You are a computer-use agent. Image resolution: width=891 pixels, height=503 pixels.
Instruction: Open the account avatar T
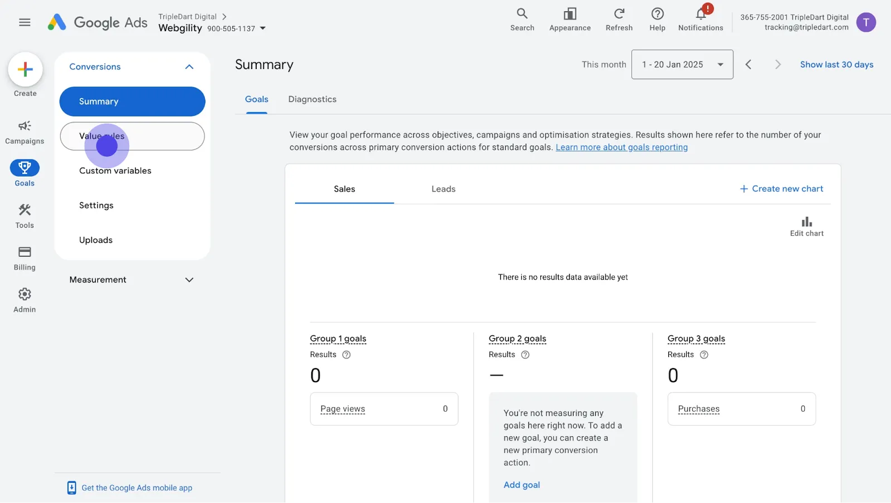click(866, 22)
